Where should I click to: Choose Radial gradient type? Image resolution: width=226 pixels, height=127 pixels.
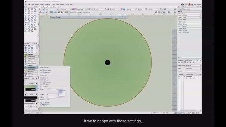coord(41,80)
